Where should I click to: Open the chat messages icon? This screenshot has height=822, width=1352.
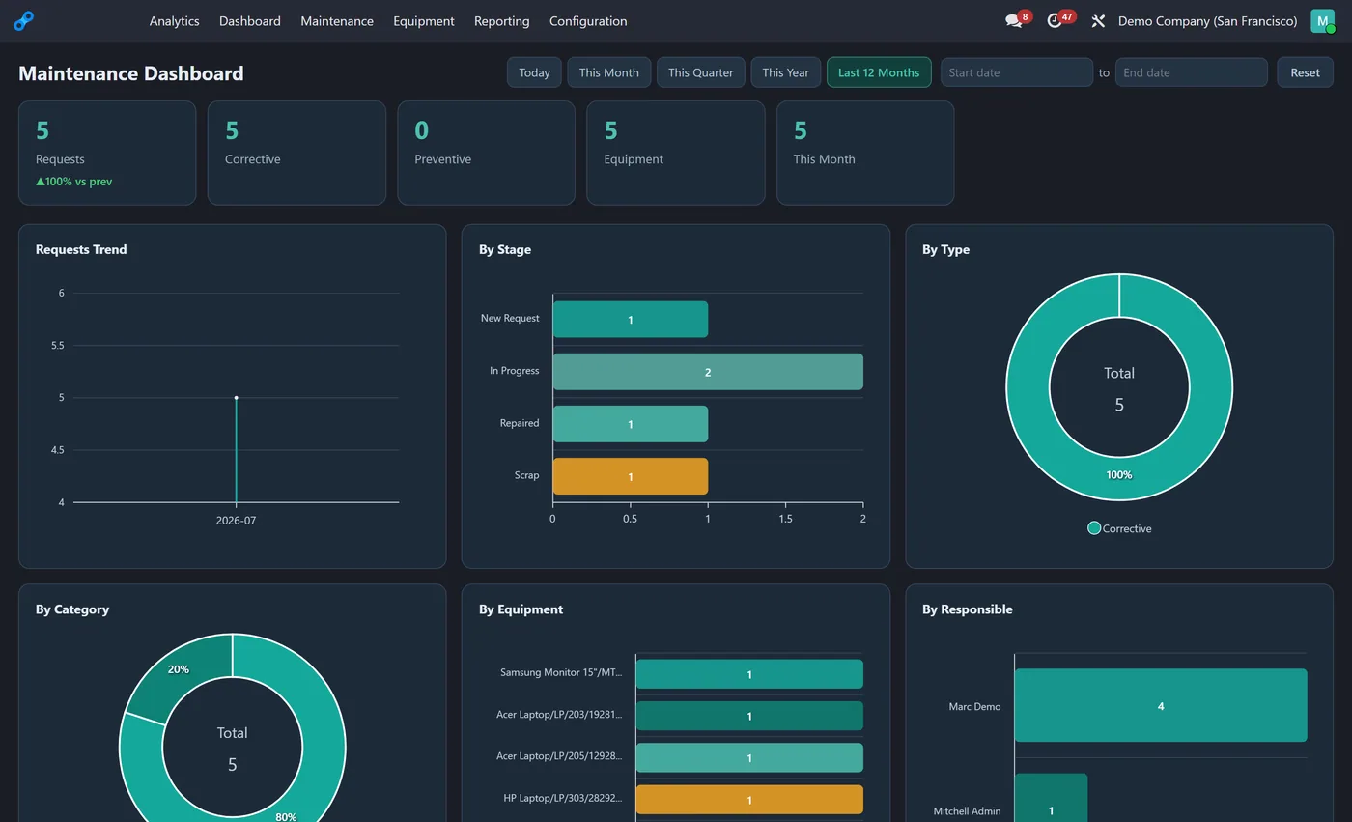(x=1013, y=21)
